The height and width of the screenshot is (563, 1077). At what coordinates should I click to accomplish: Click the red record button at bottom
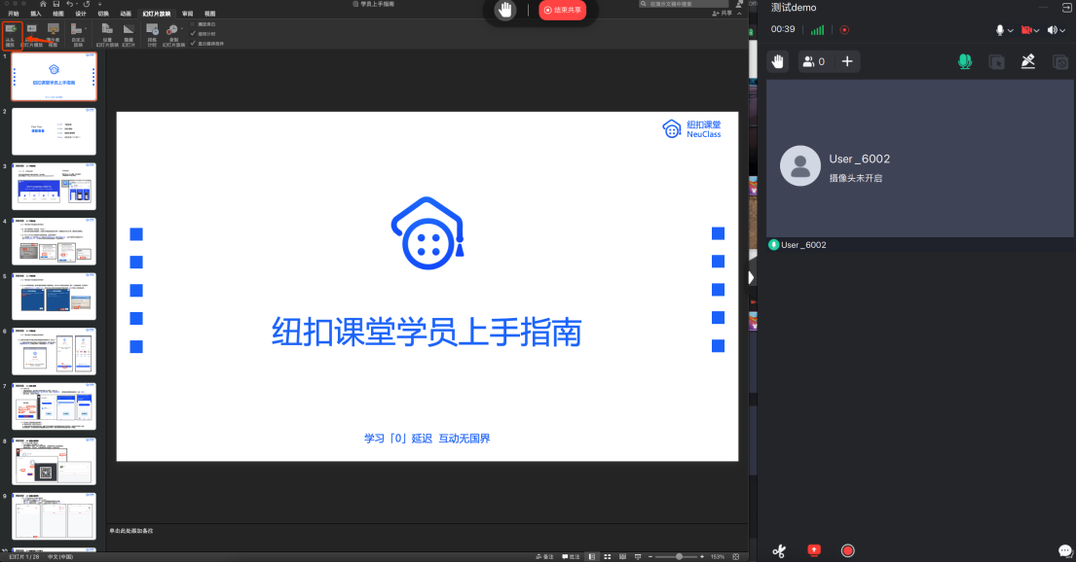pyautogui.click(x=847, y=550)
